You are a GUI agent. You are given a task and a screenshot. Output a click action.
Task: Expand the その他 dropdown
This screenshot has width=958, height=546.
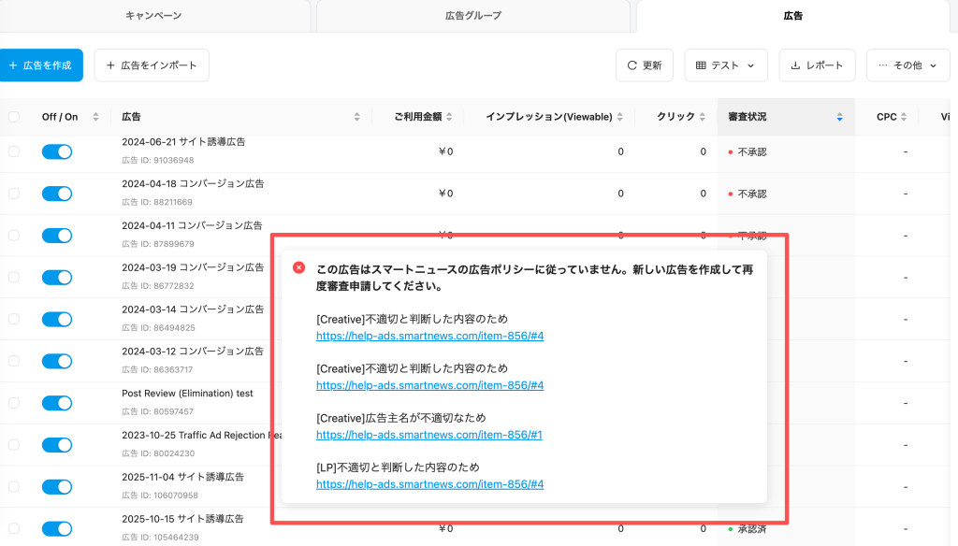point(907,65)
